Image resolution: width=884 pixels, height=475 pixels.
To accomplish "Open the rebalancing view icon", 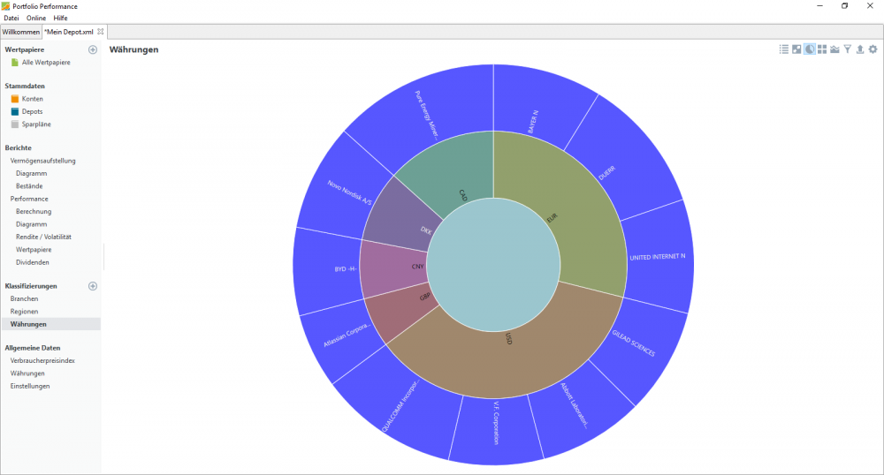I will pyautogui.click(x=796, y=49).
